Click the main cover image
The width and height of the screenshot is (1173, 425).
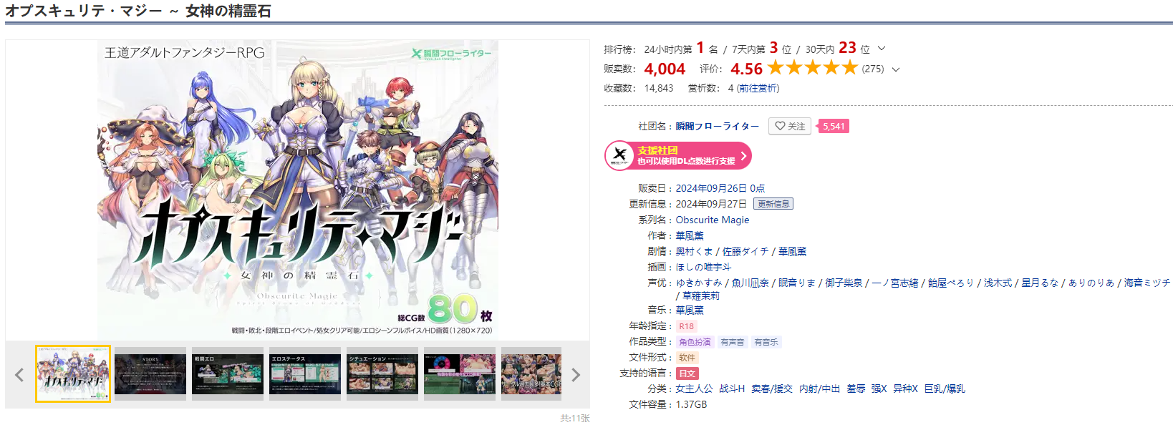[298, 190]
